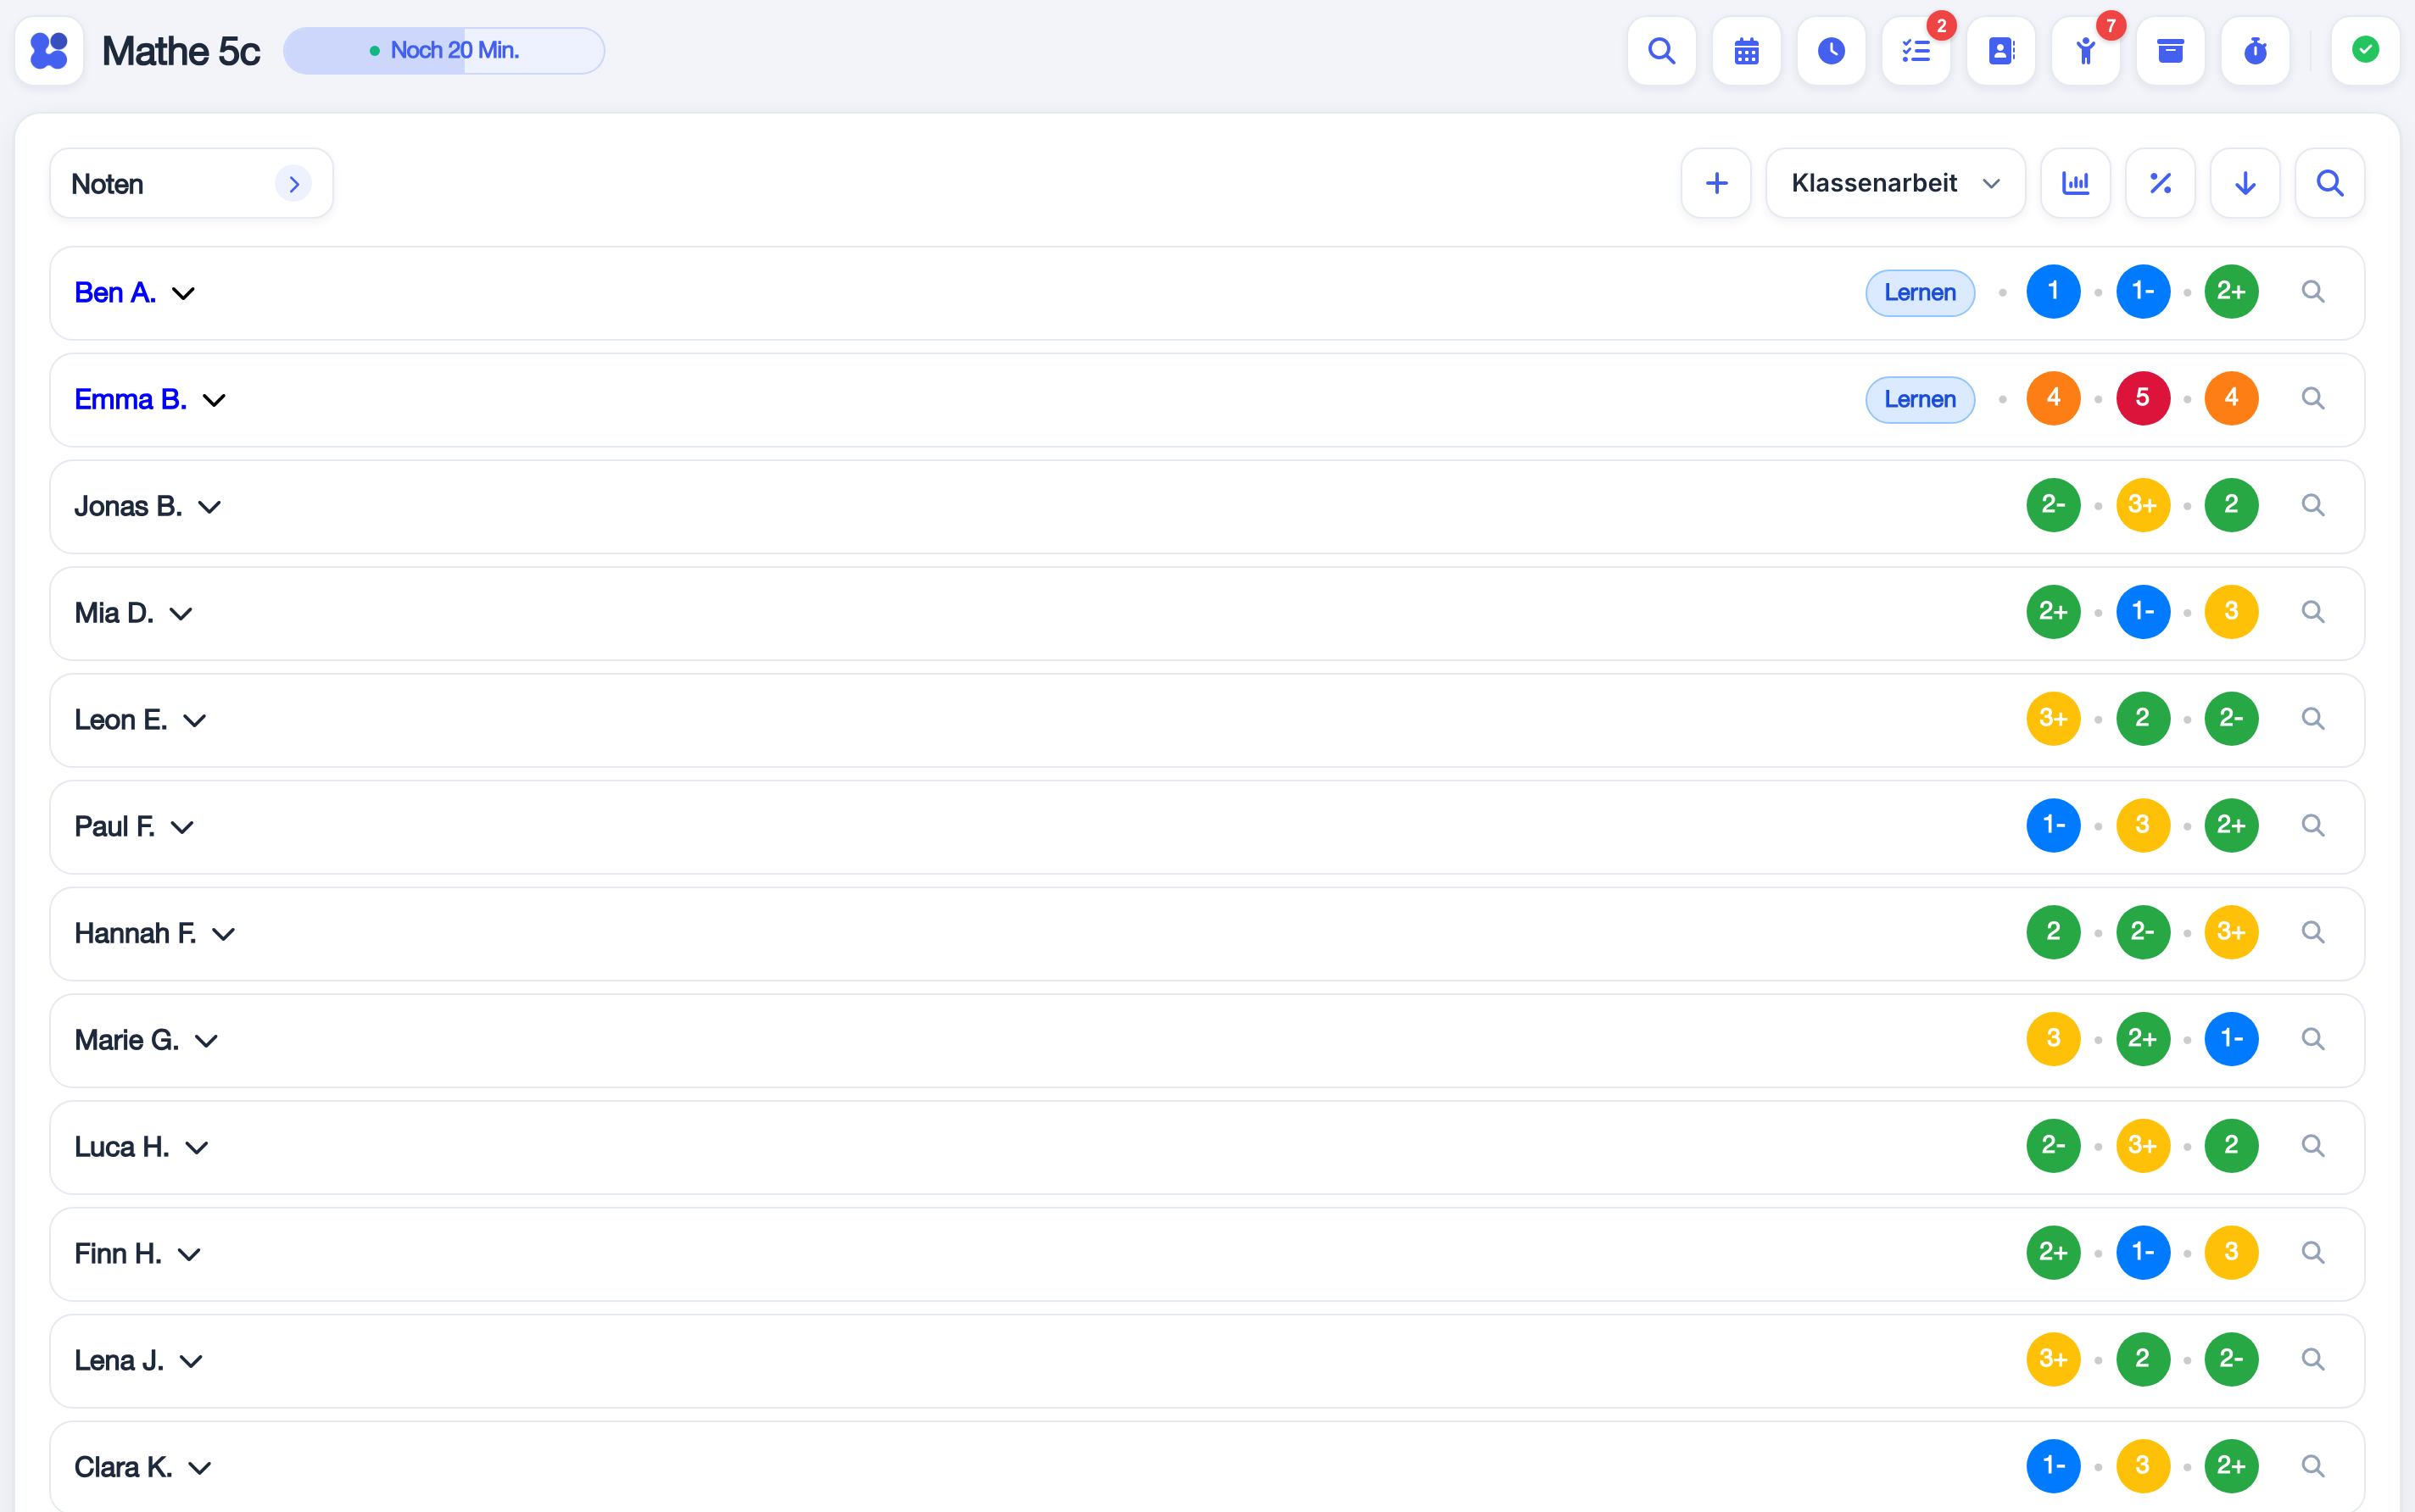Select the Finn H. student row name

click(x=118, y=1253)
